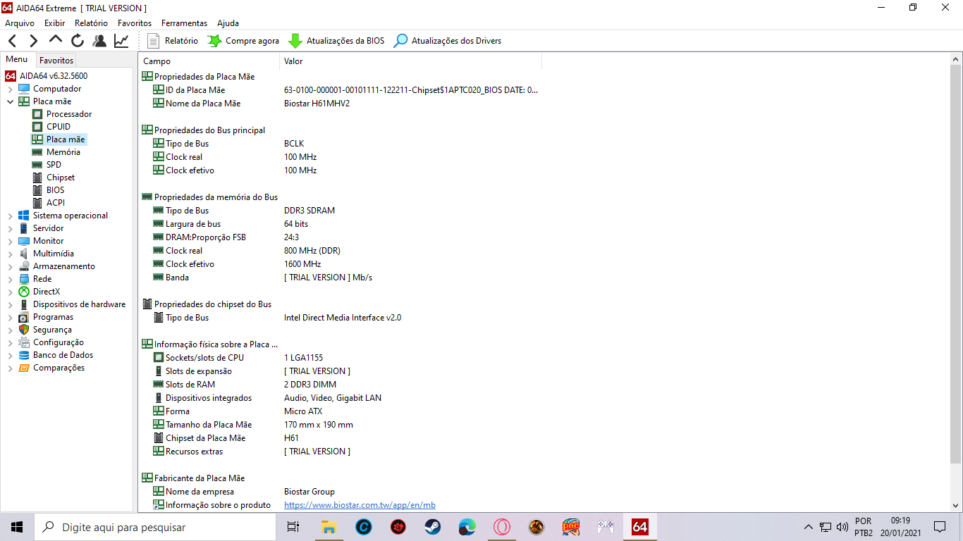Open the Ferramentas menu
Viewport: 963px width, 541px height.
(x=184, y=23)
